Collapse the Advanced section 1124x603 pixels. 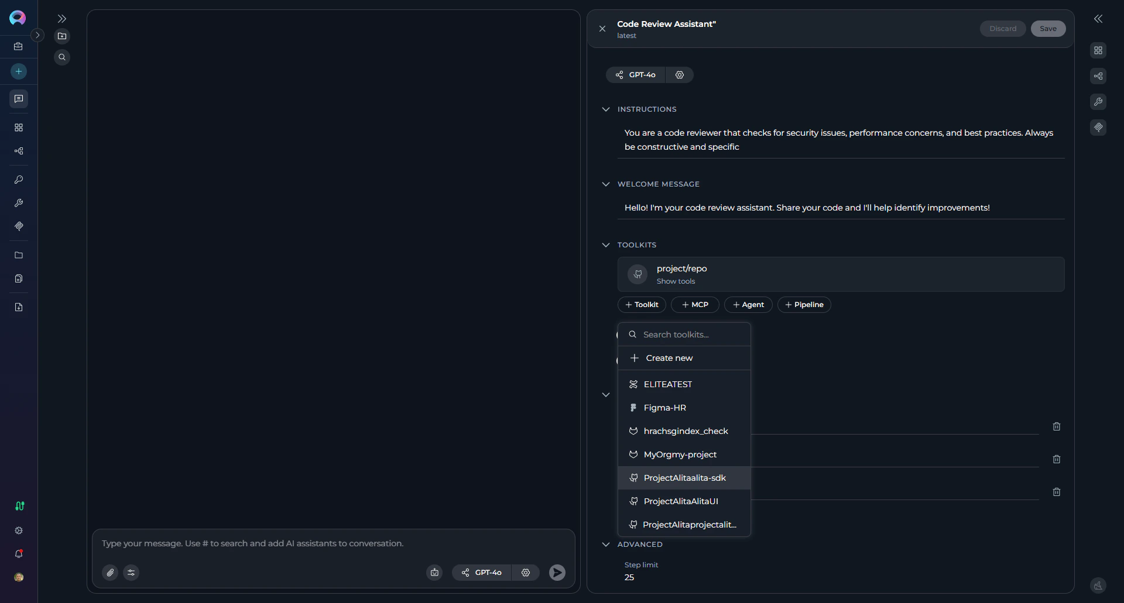pyautogui.click(x=606, y=544)
